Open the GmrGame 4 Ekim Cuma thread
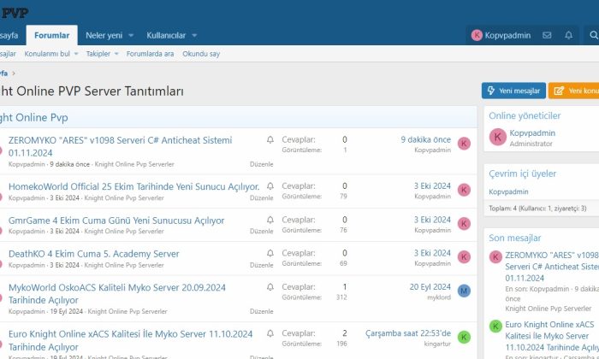Screen dimensions: 599x359 116,220
